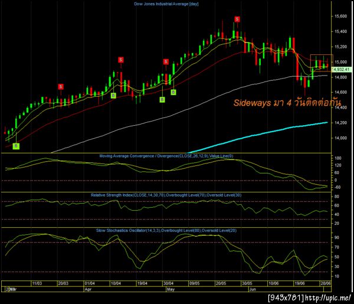Screen dimensions: 354x304
Task: Click the 20/05 date label on time axis
Action: pos(221,283)
